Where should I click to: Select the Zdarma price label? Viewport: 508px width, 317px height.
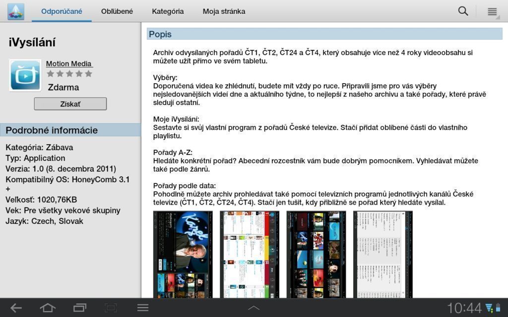click(63, 87)
